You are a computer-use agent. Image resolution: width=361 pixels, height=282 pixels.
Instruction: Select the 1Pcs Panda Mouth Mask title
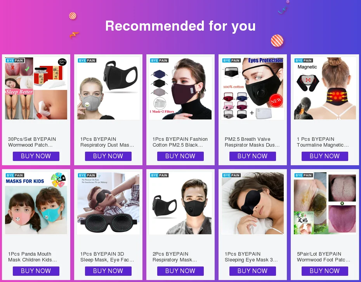[33, 257]
